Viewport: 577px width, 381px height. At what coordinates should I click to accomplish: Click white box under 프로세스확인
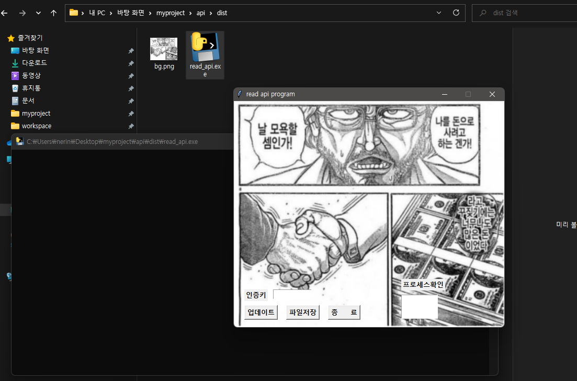pos(420,307)
